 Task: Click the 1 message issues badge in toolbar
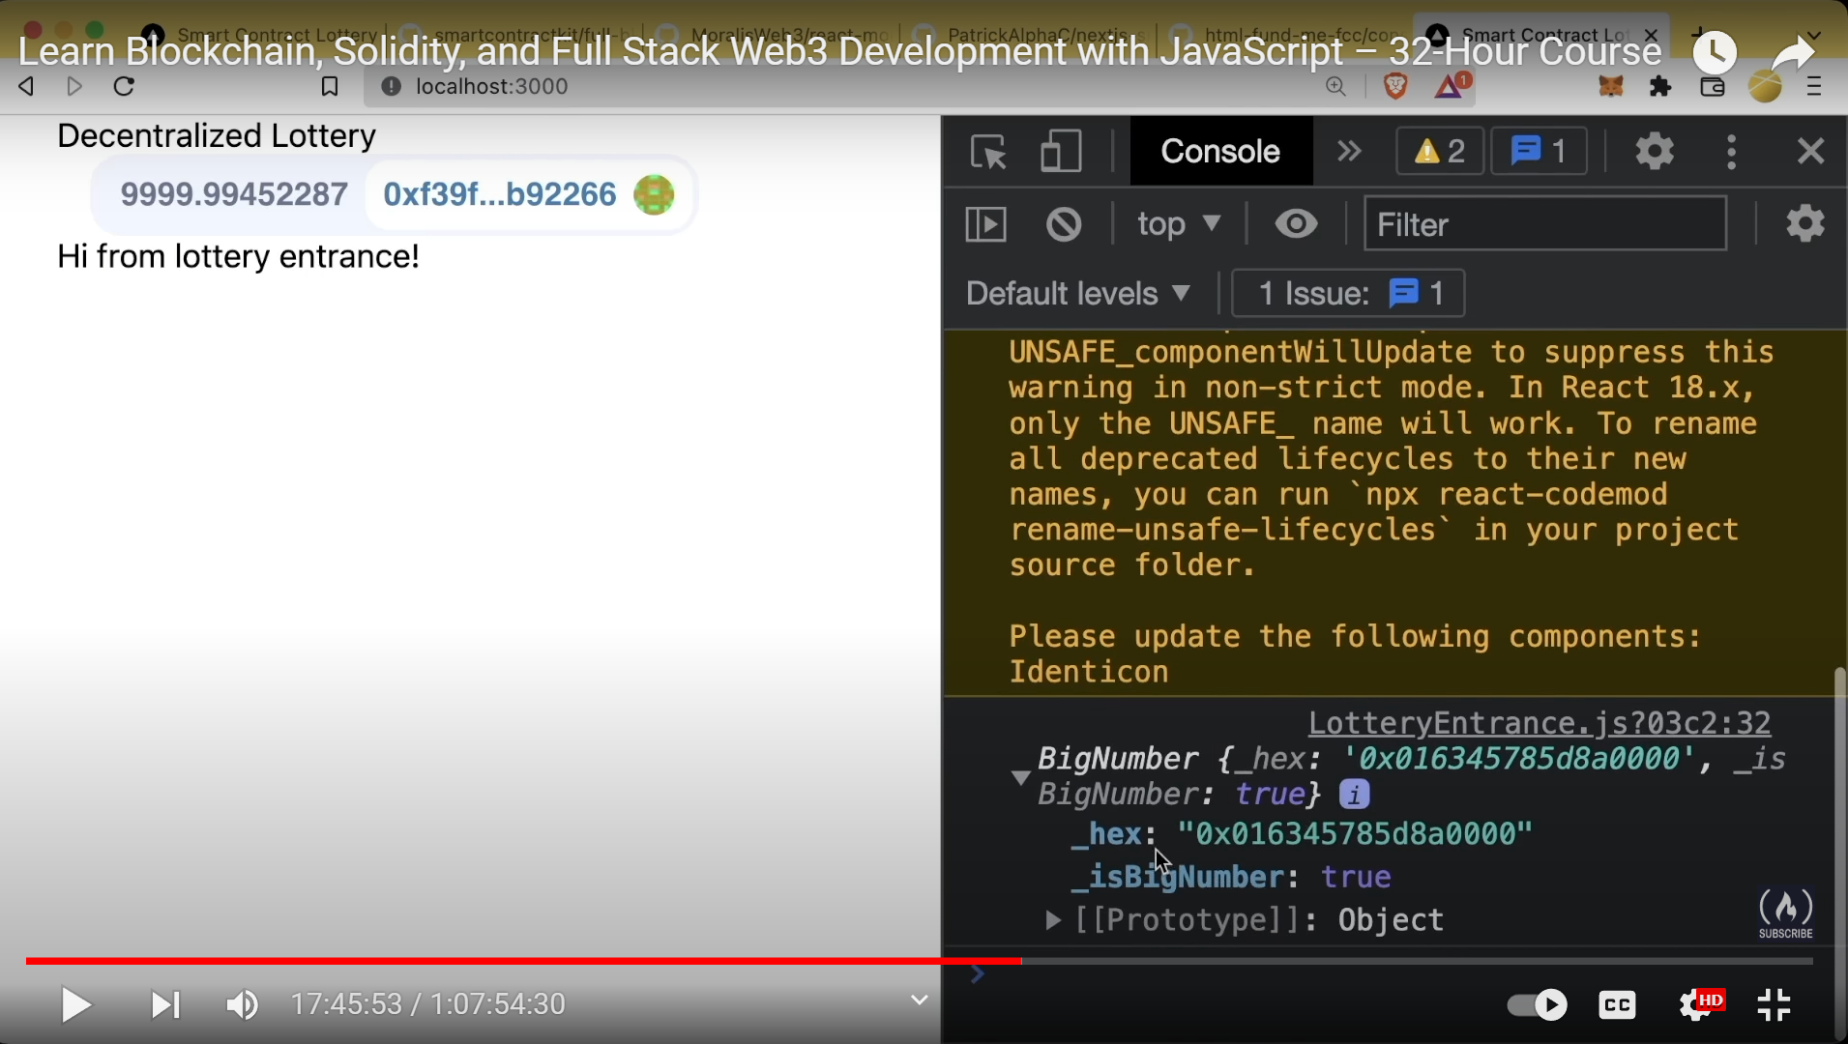(1539, 152)
